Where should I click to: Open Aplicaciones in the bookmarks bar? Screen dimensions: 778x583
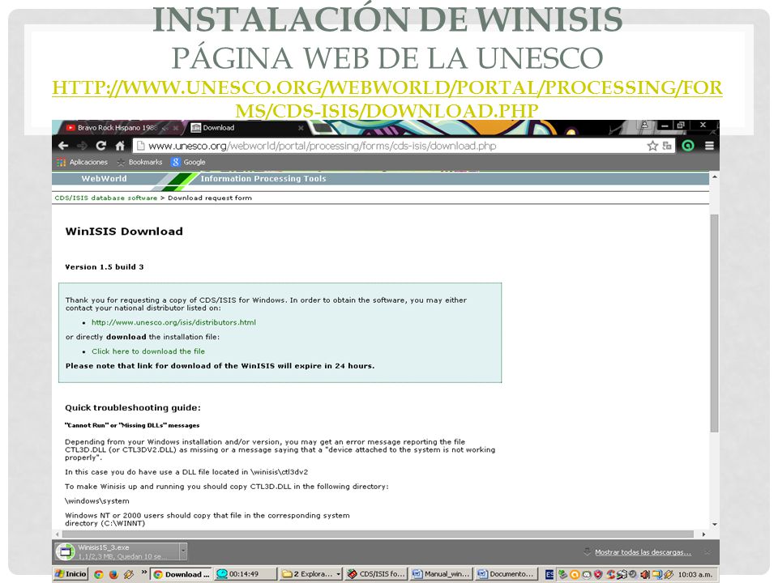tap(83, 162)
